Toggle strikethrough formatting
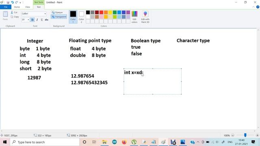Viewport: 260px width, 146px height. click(x=47, y=20)
